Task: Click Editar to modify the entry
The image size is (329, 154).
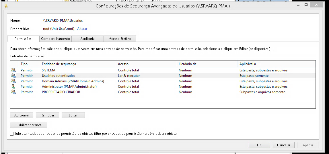Action: tap(73, 115)
